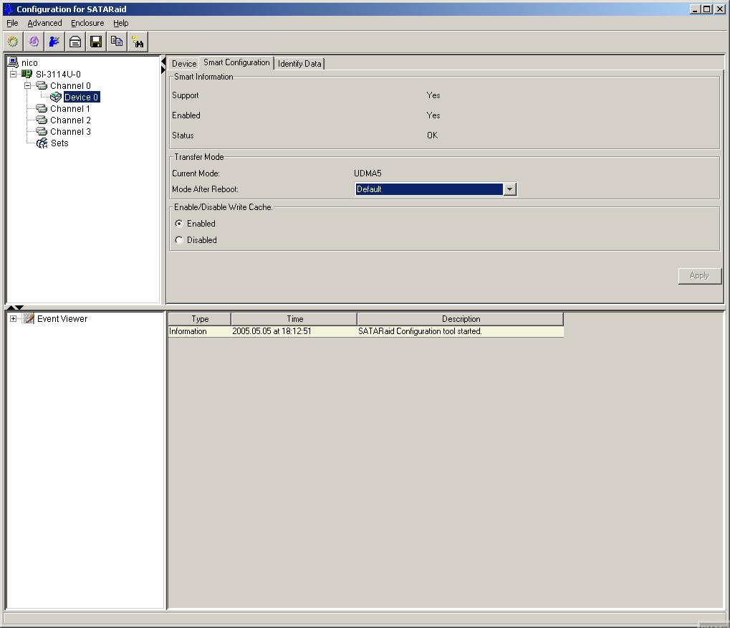Click the Description column header
This screenshot has width=730, height=628.
tap(461, 318)
